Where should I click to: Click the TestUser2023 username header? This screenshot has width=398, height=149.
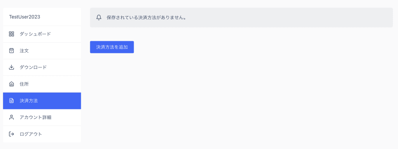pyautogui.click(x=24, y=17)
